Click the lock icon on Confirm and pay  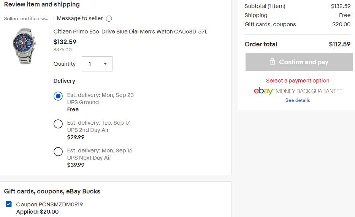coord(272,62)
